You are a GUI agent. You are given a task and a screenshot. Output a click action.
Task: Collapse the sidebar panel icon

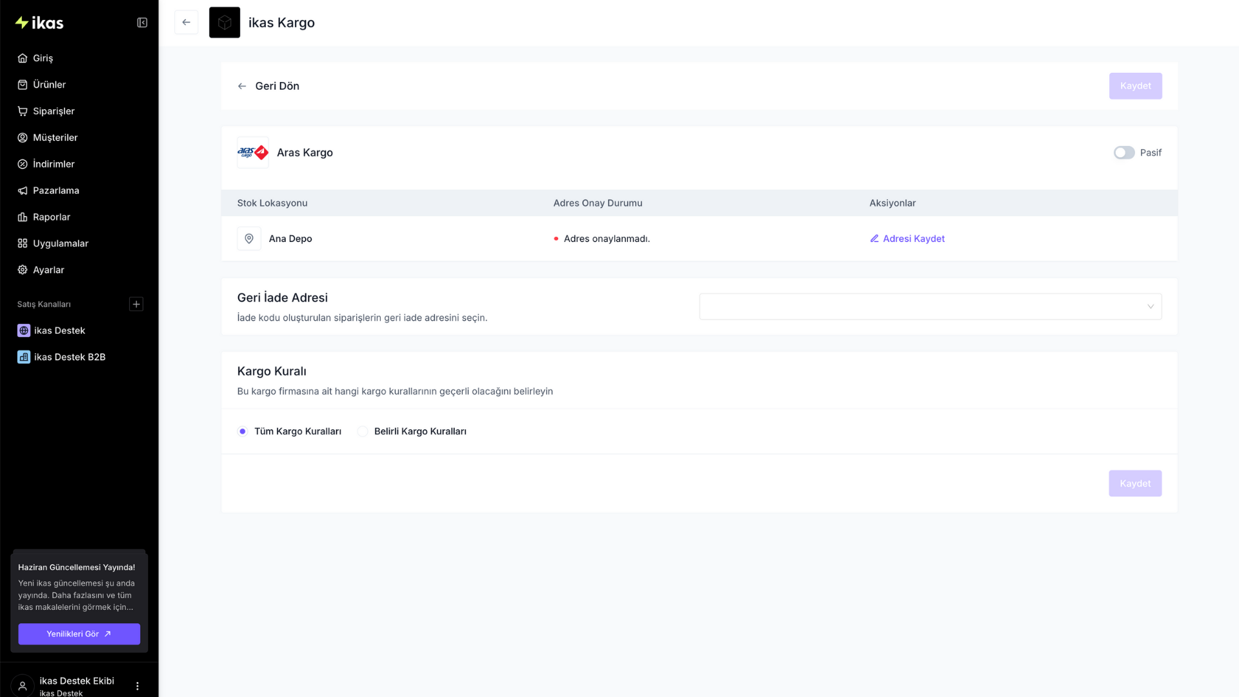click(142, 23)
